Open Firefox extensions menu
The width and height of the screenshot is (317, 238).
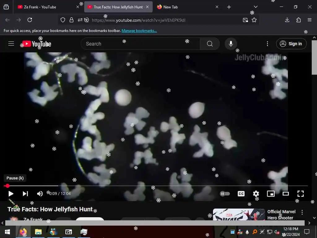point(298,20)
